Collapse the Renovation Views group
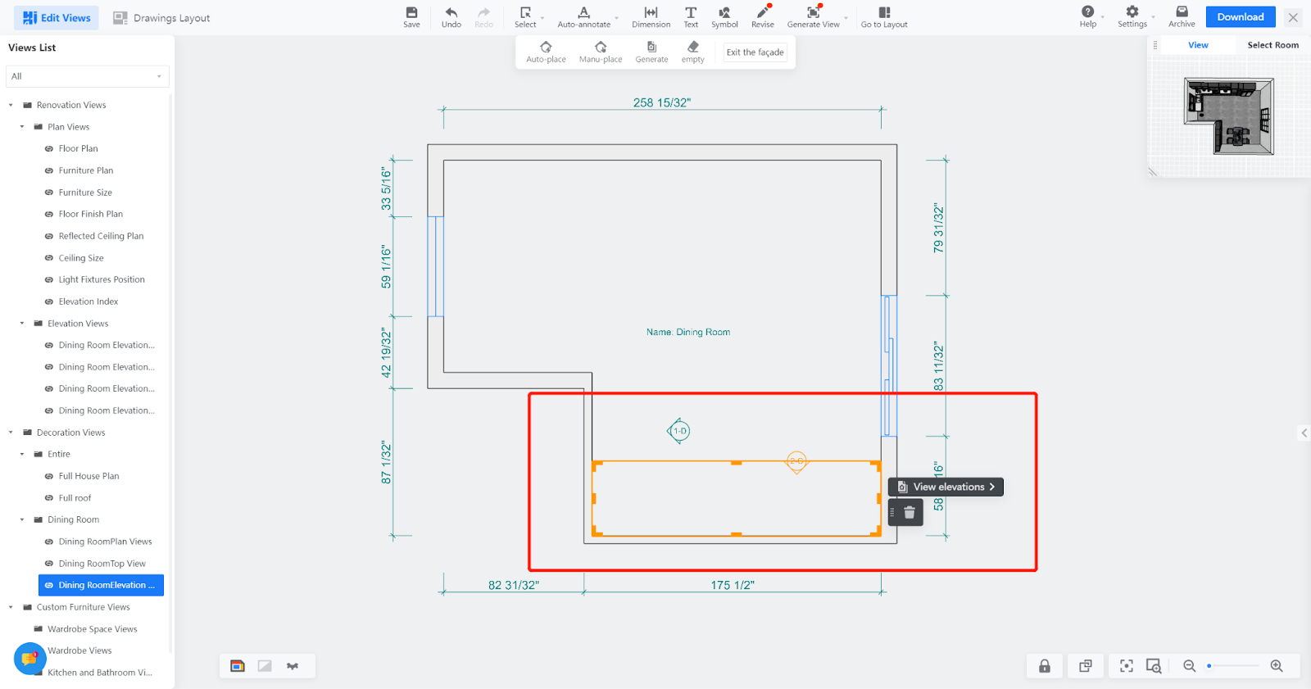The image size is (1311, 689). point(11,105)
